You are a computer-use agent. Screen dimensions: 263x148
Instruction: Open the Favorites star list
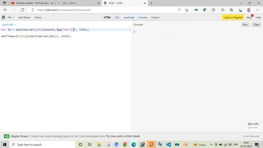223,10
